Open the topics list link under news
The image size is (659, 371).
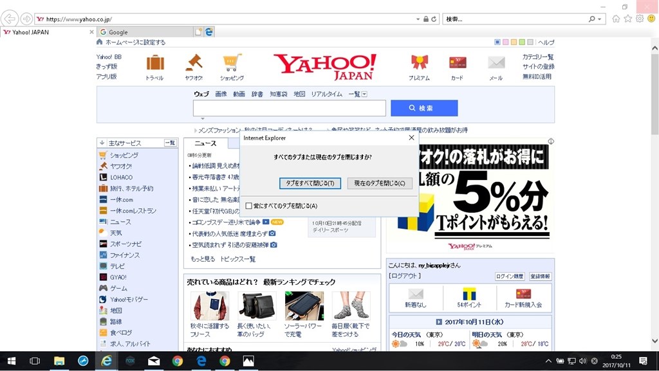[x=238, y=259]
